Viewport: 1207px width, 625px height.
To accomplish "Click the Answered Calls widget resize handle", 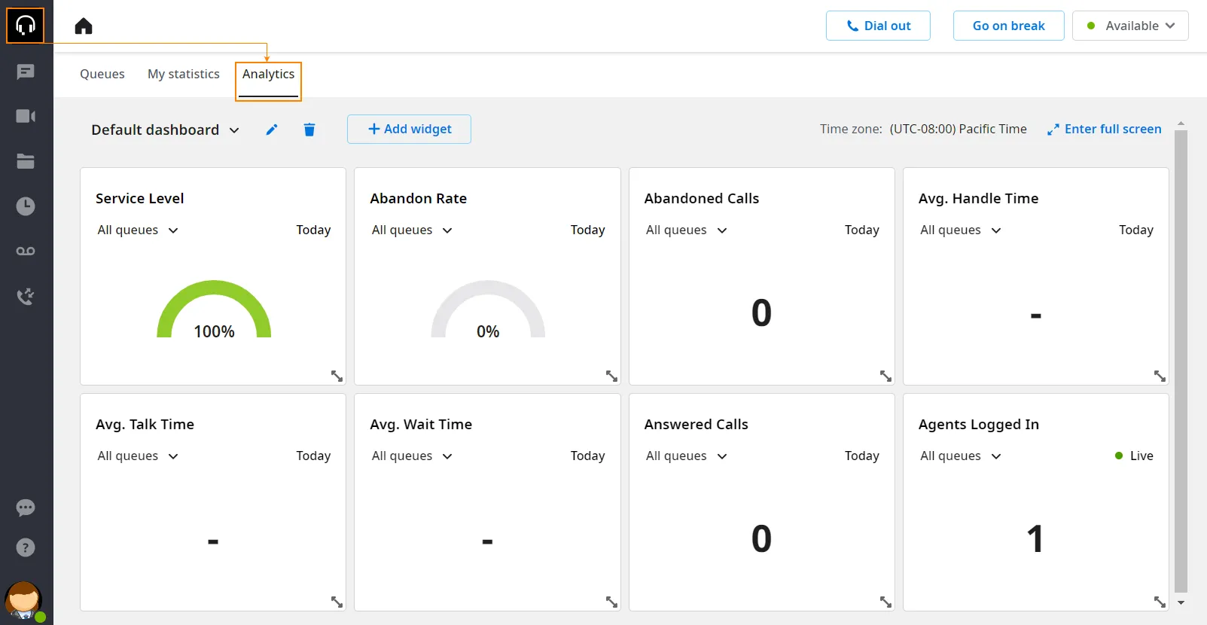I will point(885,602).
